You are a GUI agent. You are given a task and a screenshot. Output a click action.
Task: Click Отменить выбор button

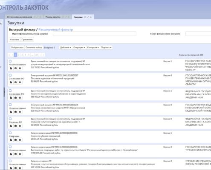(34, 48)
